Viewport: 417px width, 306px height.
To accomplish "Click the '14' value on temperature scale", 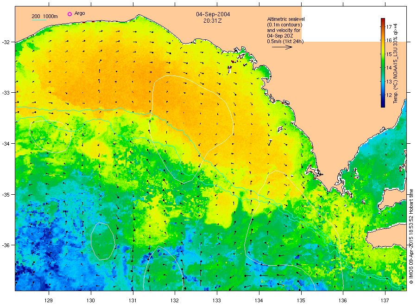I will click(x=389, y=68).
